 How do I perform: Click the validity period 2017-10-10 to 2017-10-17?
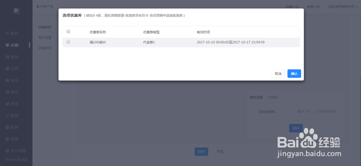[230, 42]
